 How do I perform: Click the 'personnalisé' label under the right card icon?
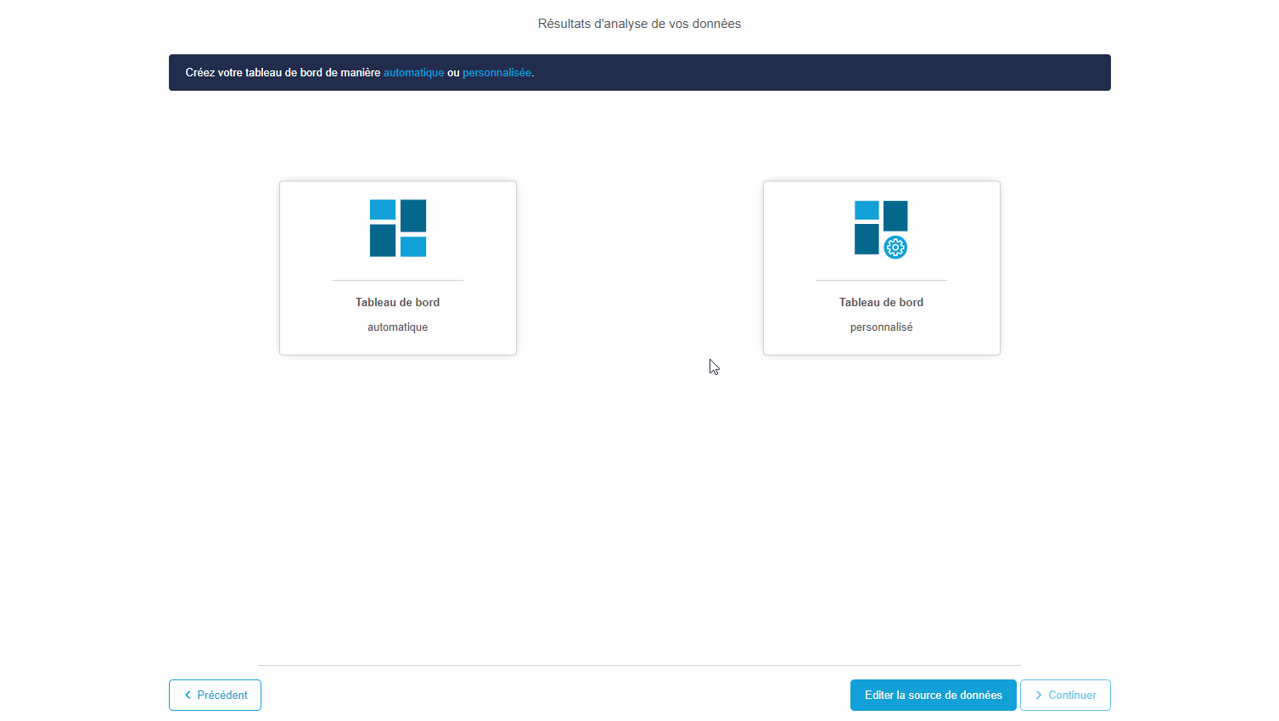click(881, 327)
